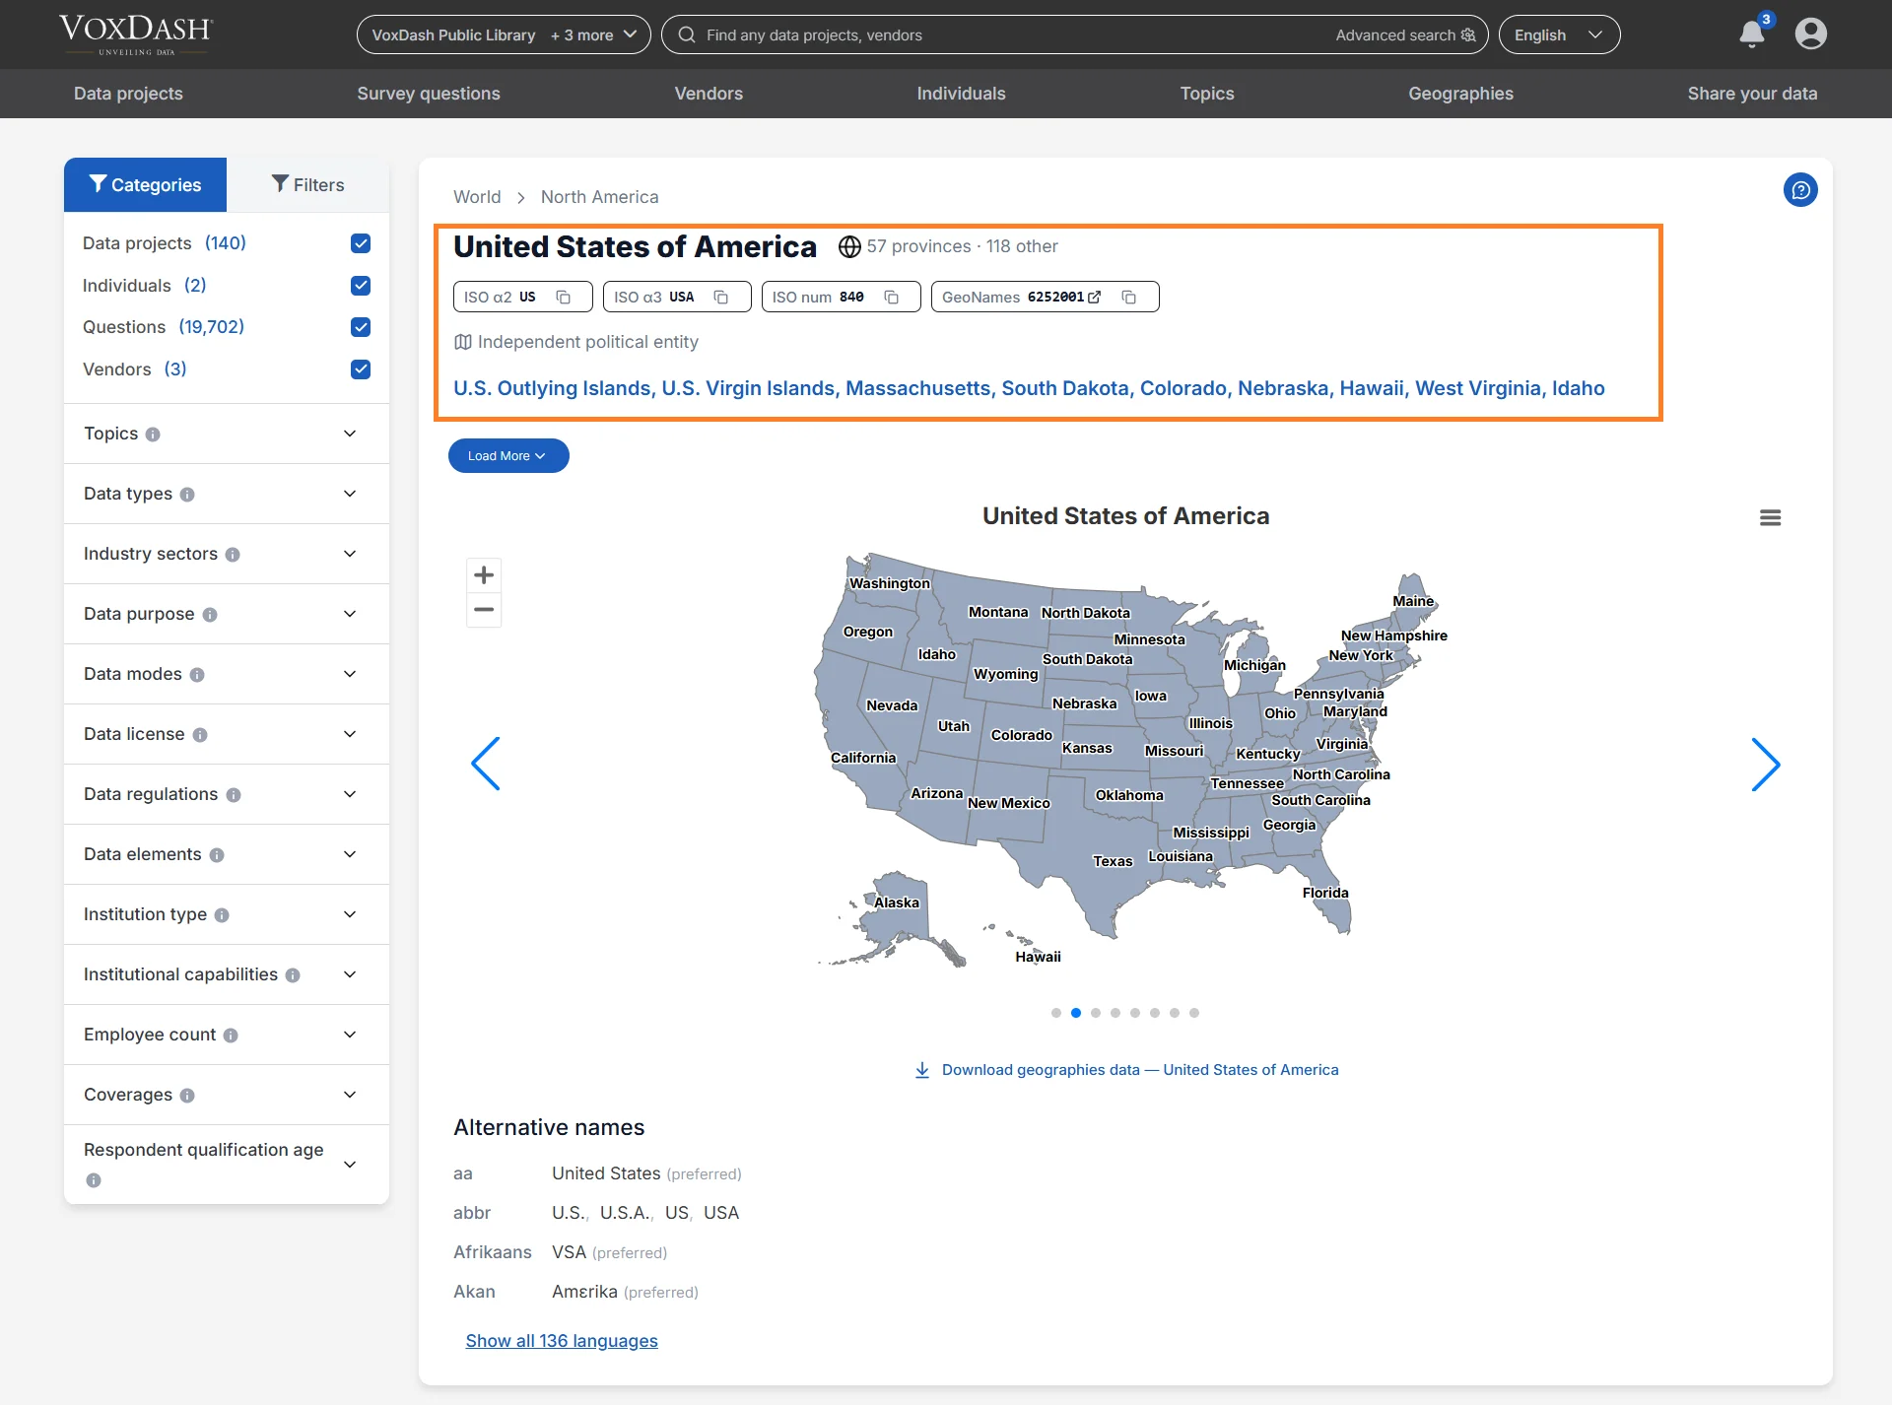1892x1405 pixels.
Task: Go to next map slide
Action: coord(1765,764)
